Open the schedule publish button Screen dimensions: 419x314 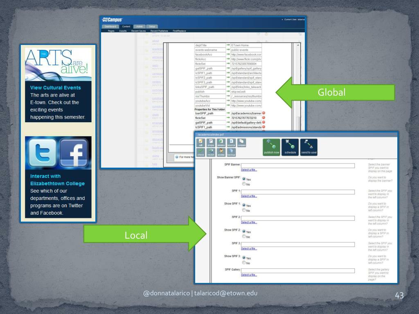pyautogui.click(x=290, y=147)
